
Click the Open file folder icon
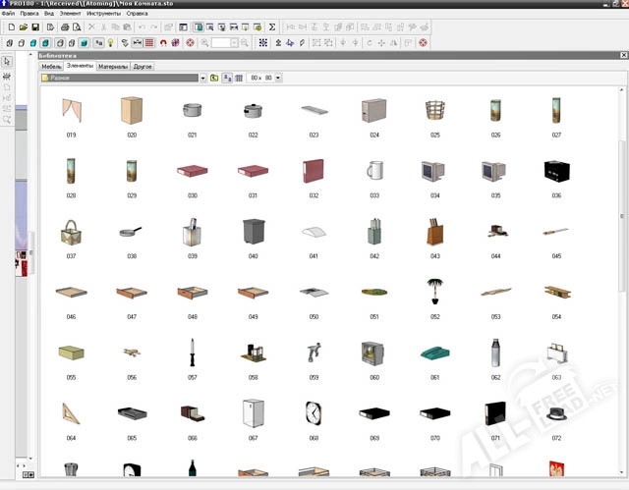pos(22,27)
